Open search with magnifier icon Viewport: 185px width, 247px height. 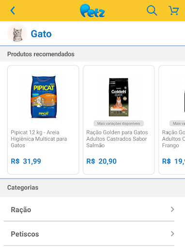click(152, 11)
